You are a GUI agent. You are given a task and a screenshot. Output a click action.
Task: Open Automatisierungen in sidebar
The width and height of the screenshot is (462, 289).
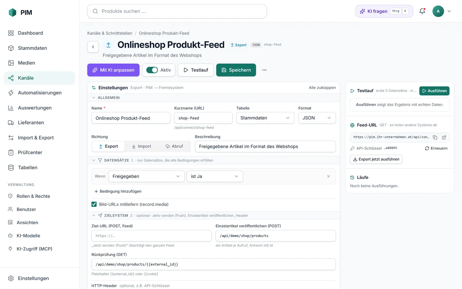[39, 93]
